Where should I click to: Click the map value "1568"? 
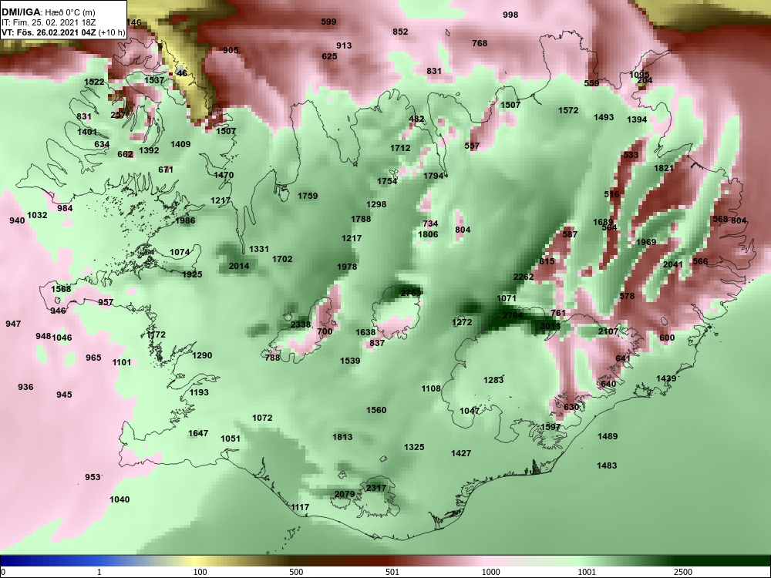click(x=61, y=289)
